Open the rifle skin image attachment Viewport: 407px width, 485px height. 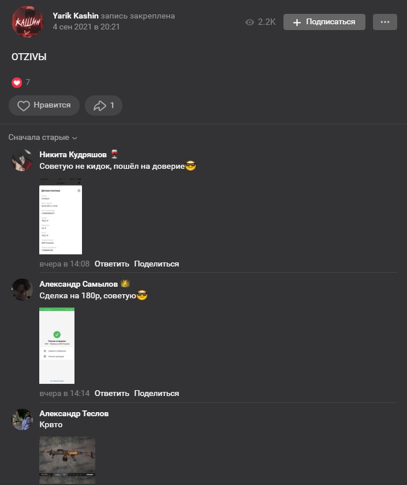coord(68,460)
